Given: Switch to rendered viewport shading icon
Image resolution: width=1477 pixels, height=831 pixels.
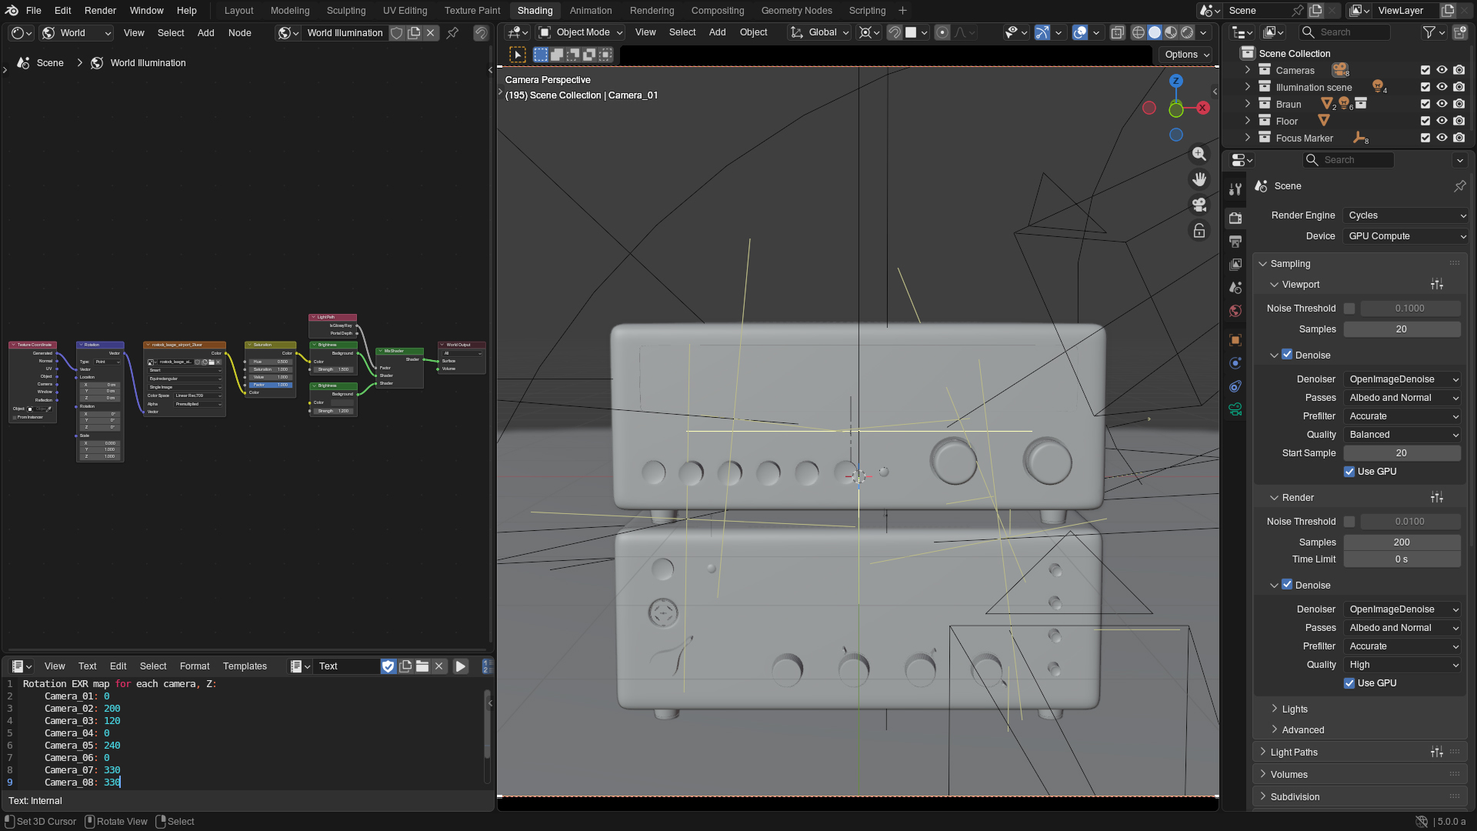Looking at the screenshot, I should (1187, 32).
